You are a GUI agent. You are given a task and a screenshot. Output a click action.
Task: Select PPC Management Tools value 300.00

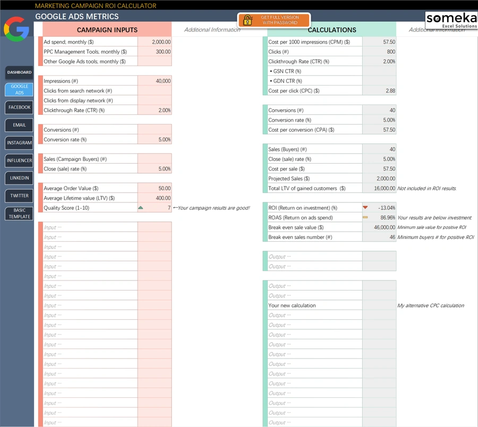155,52
